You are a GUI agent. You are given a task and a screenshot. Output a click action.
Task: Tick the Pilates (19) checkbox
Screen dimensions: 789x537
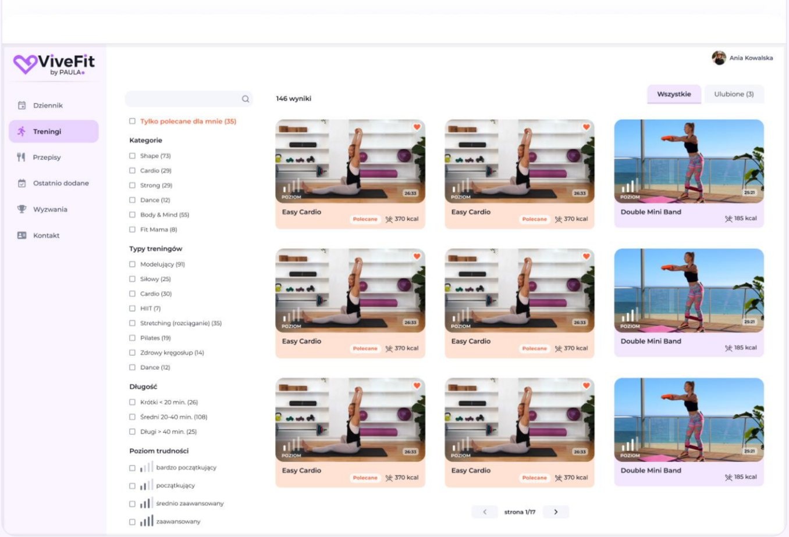coord(132,338)
